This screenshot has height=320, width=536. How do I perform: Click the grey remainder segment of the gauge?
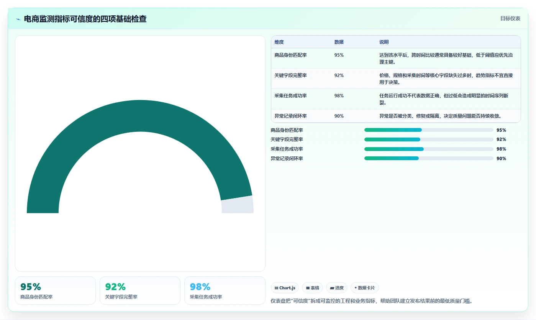click(x=238, y=205)
